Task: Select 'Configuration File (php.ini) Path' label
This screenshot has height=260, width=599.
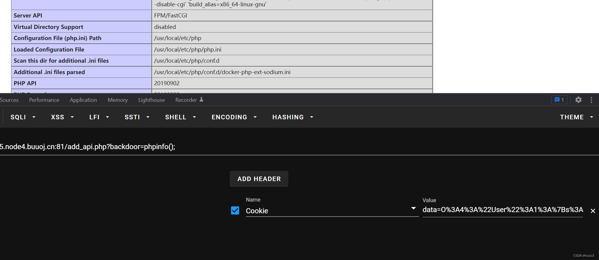Action: coord(57,38)
